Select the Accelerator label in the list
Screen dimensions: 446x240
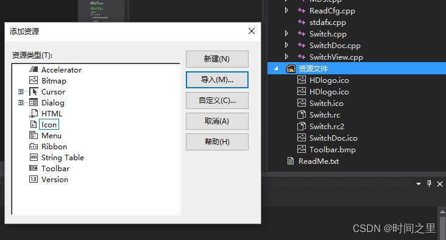tap(62, 69)
